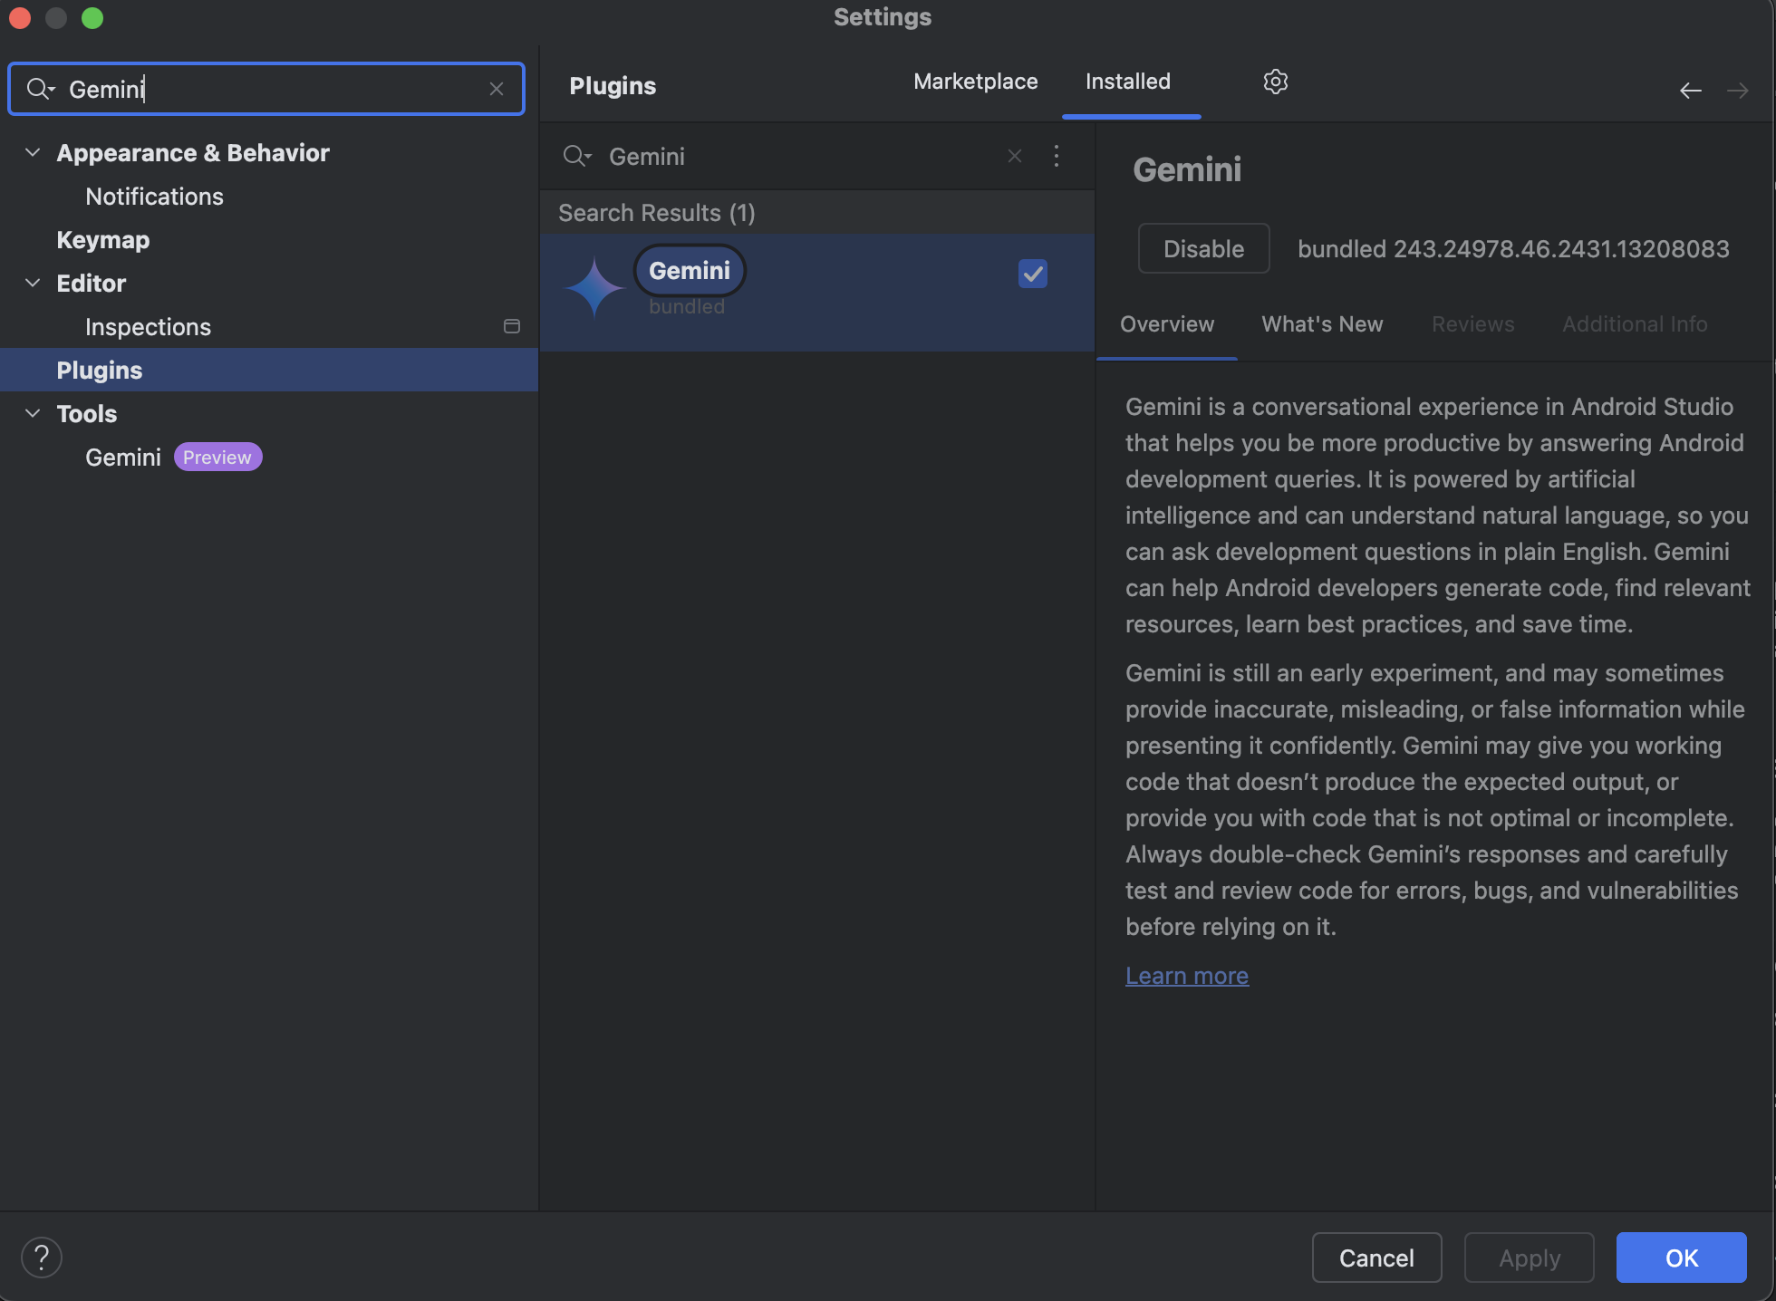Click the back navigation arrow
1776x1301 pixels.
click(1690, 91)
